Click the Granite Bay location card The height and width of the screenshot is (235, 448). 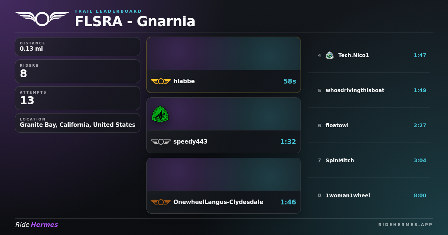pyautogui.click(x=78, y=123)
